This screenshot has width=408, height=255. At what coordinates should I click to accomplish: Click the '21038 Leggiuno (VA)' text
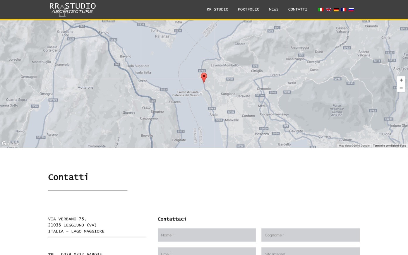(x=72, y=225)
